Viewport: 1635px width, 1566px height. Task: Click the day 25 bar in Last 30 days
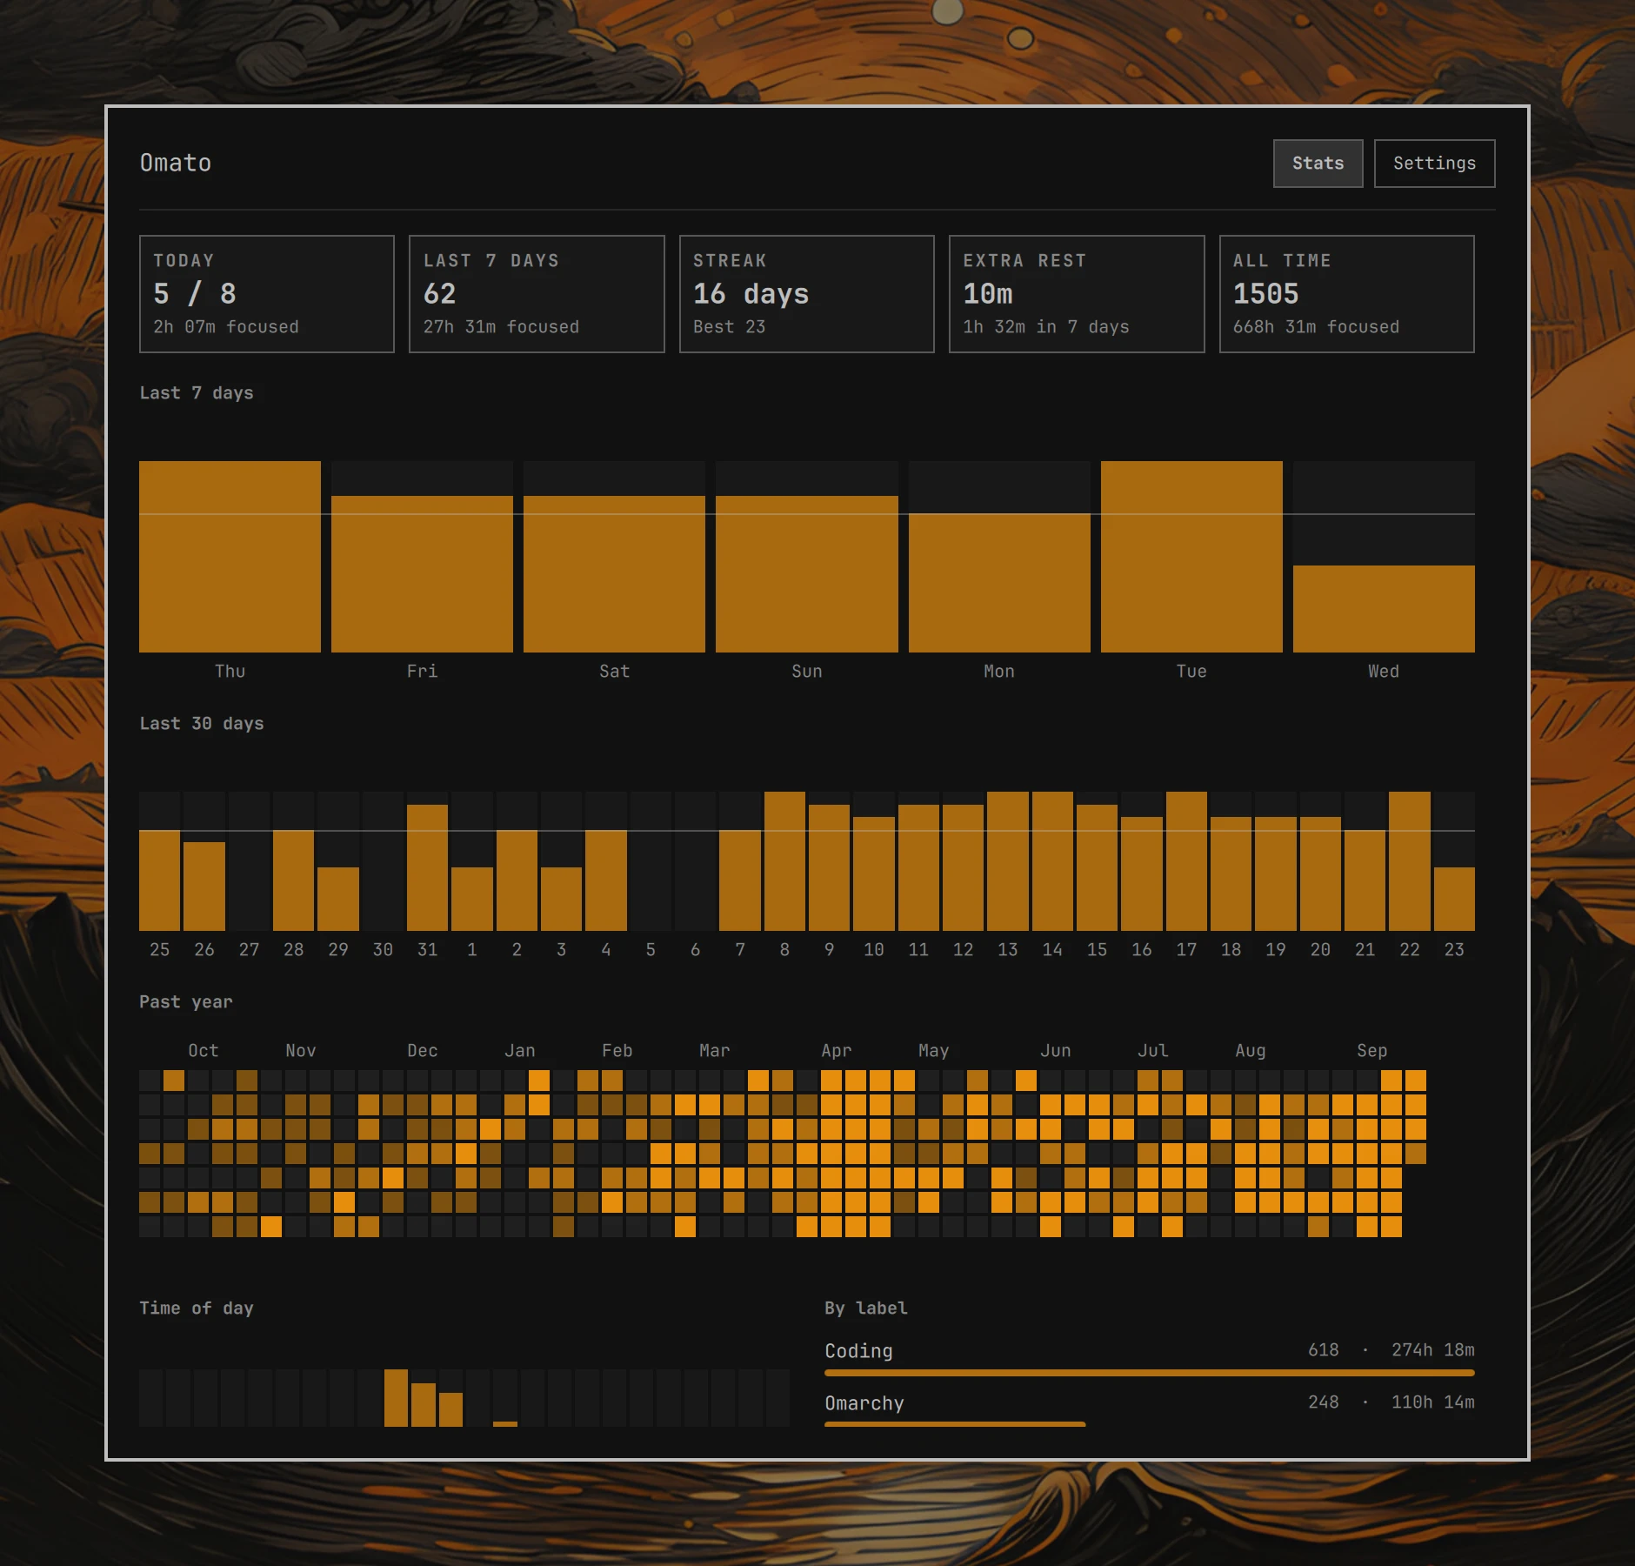pos(159,880)
